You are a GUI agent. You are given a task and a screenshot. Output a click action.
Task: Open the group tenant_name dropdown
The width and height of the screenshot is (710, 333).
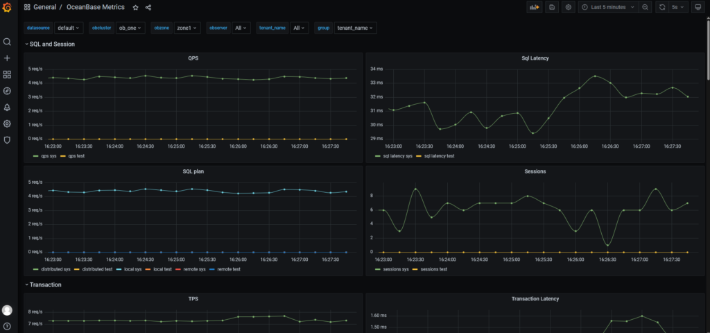click(x=356, y=28)
